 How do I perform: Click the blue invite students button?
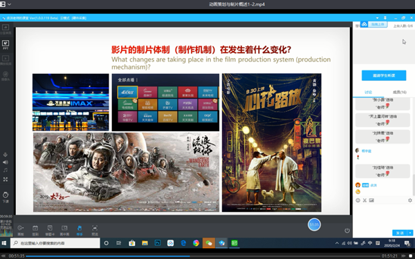click(x=384, y=75)
